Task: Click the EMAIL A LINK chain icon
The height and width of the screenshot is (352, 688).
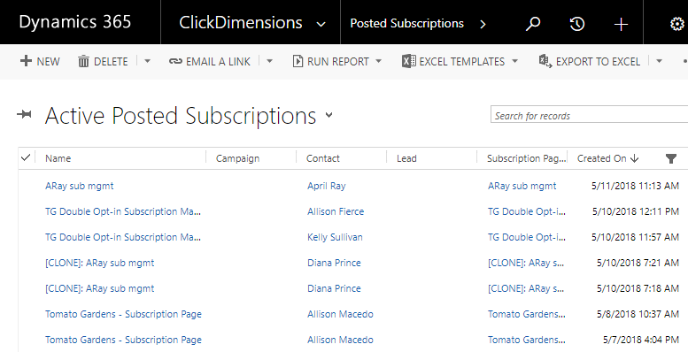Action: click(175, 61)
